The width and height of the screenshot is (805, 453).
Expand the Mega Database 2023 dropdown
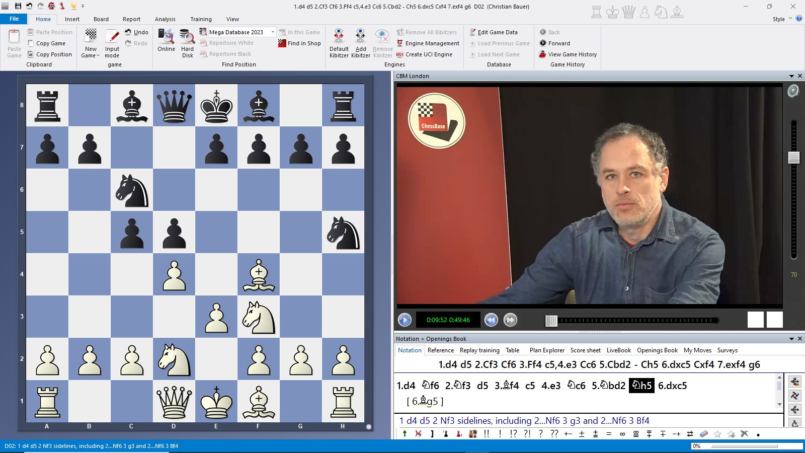(x=273, y=32)
